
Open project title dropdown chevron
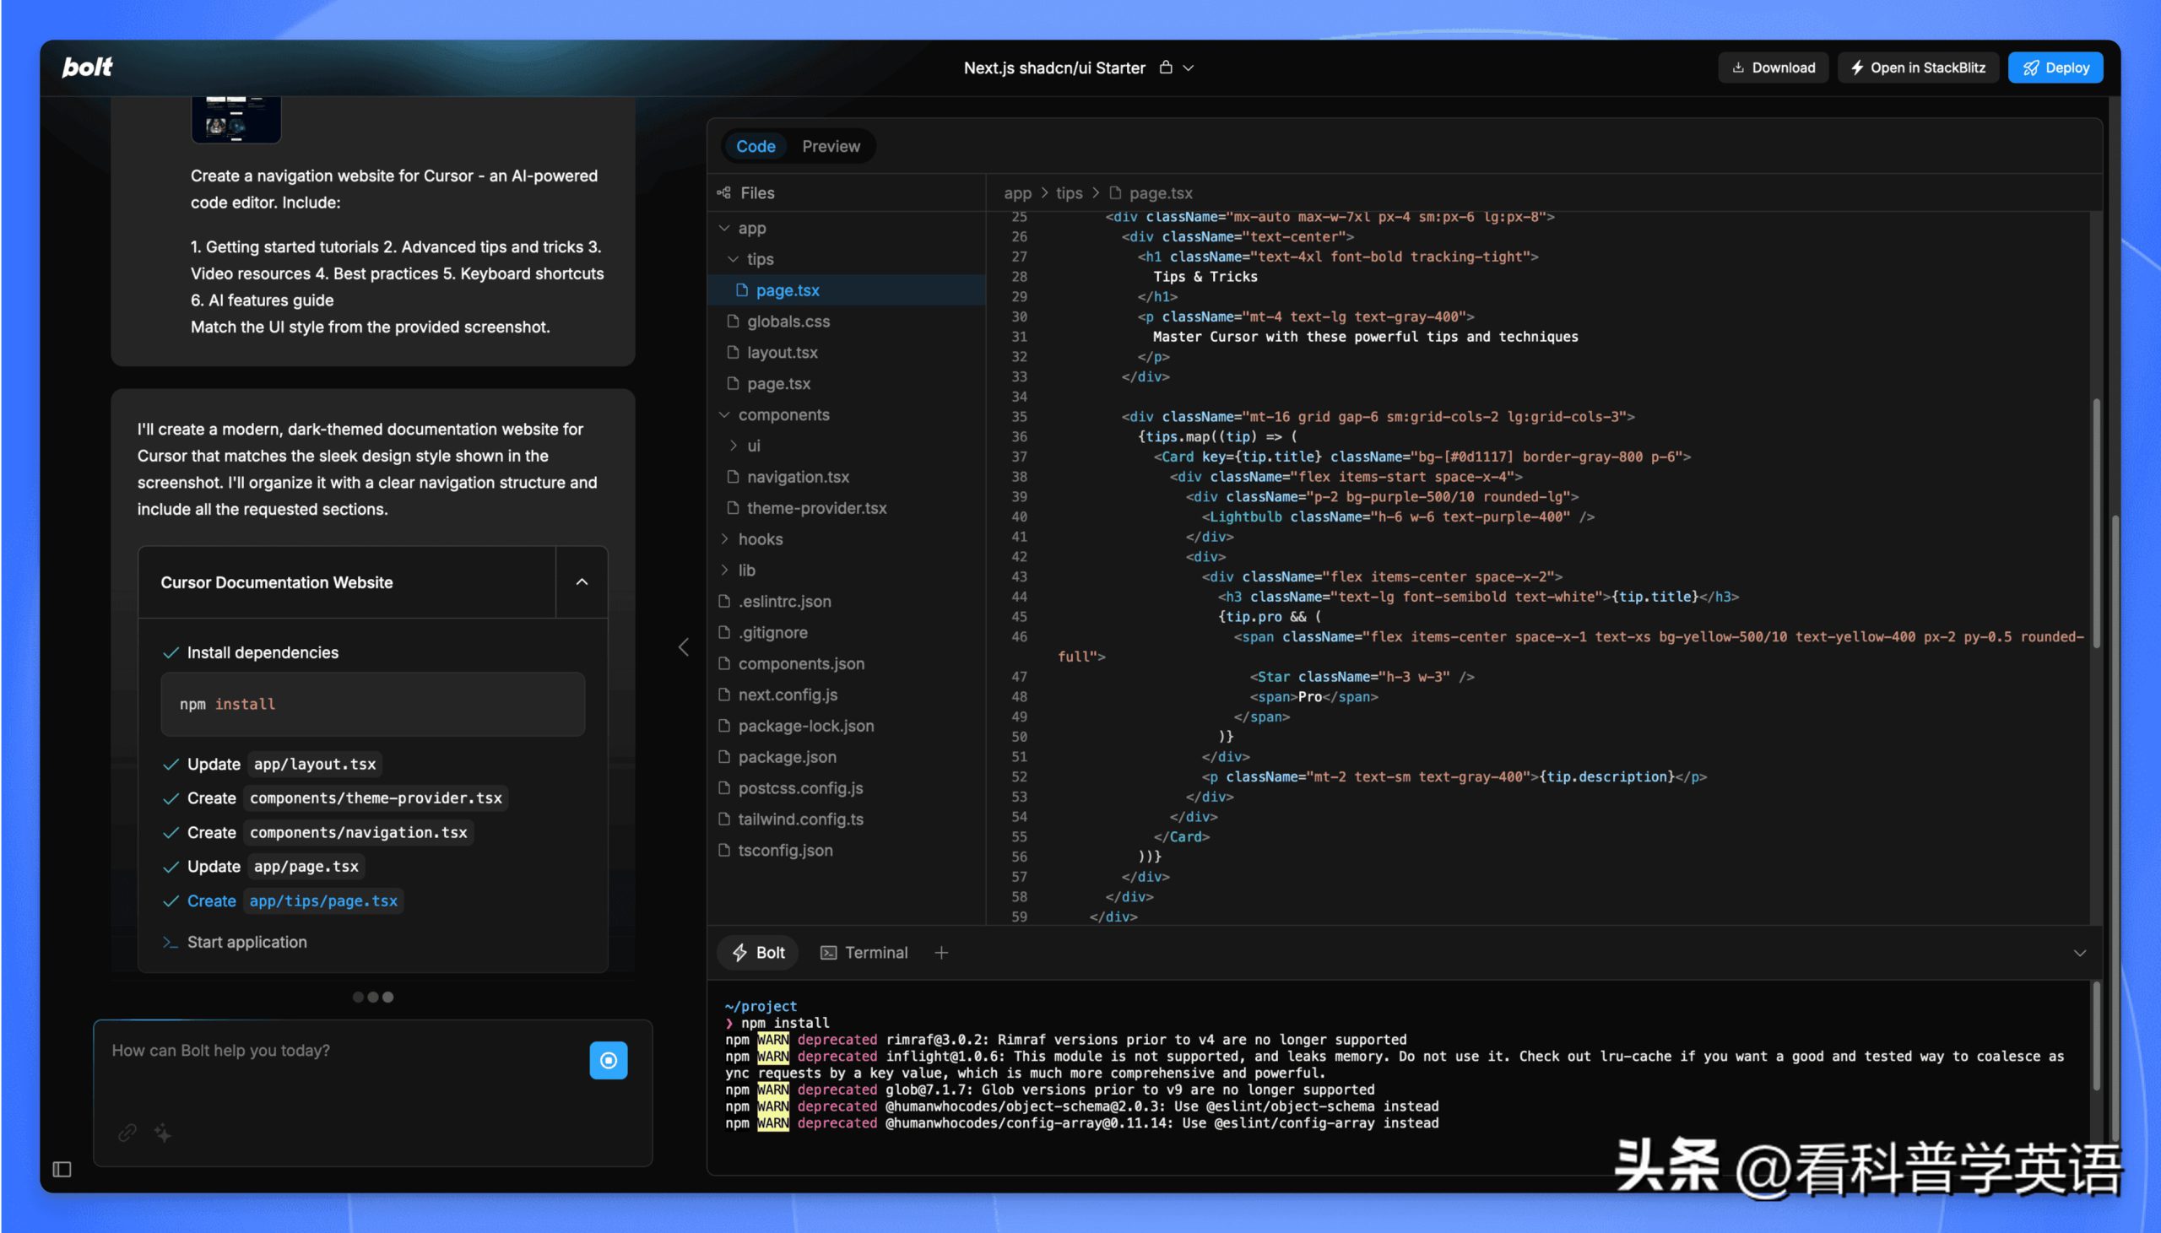[1188, 68]
